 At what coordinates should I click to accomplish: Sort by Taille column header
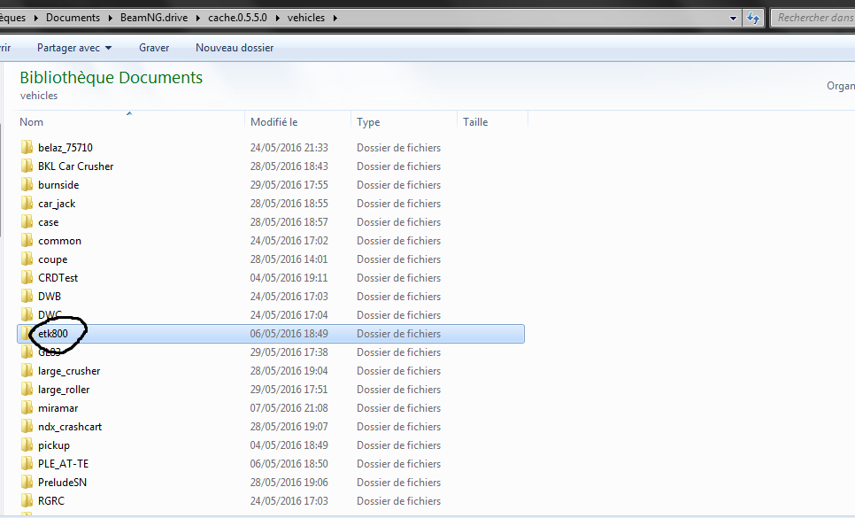(493, 122)
